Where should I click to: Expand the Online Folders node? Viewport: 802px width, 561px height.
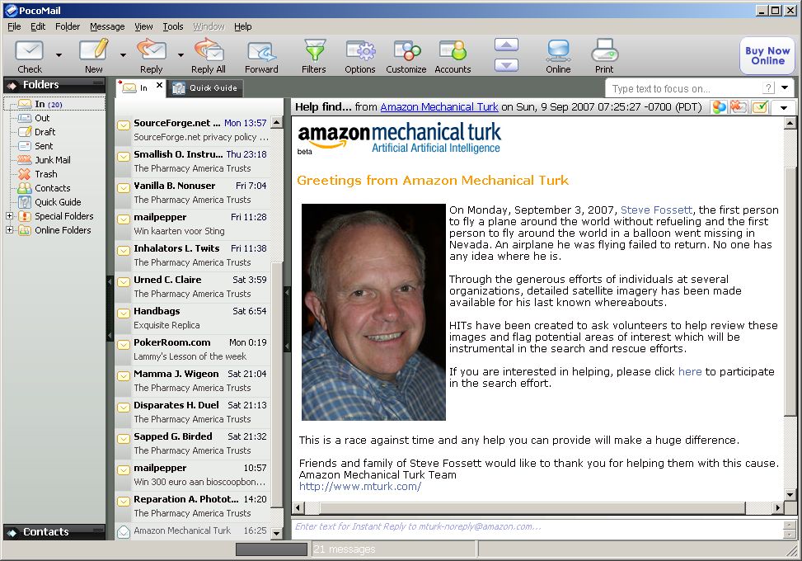click(9, 230)
